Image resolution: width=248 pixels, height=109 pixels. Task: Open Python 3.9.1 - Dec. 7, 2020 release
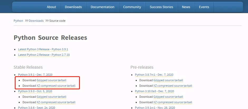(35, 75)
